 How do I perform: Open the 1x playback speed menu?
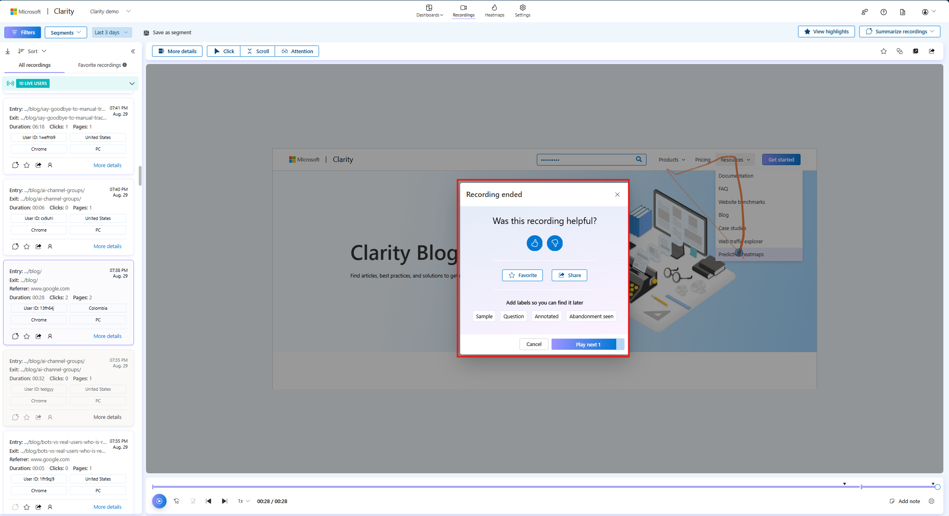coord(243,501)
